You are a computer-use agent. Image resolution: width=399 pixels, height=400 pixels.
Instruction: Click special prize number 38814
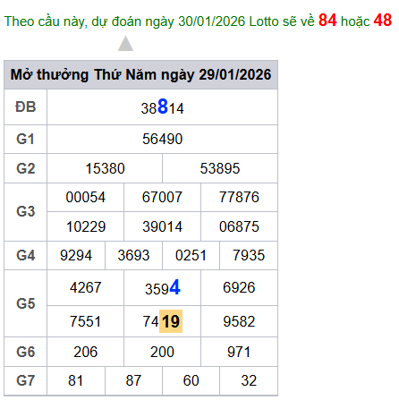point(162,106)
